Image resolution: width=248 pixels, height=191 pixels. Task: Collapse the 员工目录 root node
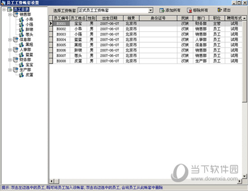coord(4,10)
